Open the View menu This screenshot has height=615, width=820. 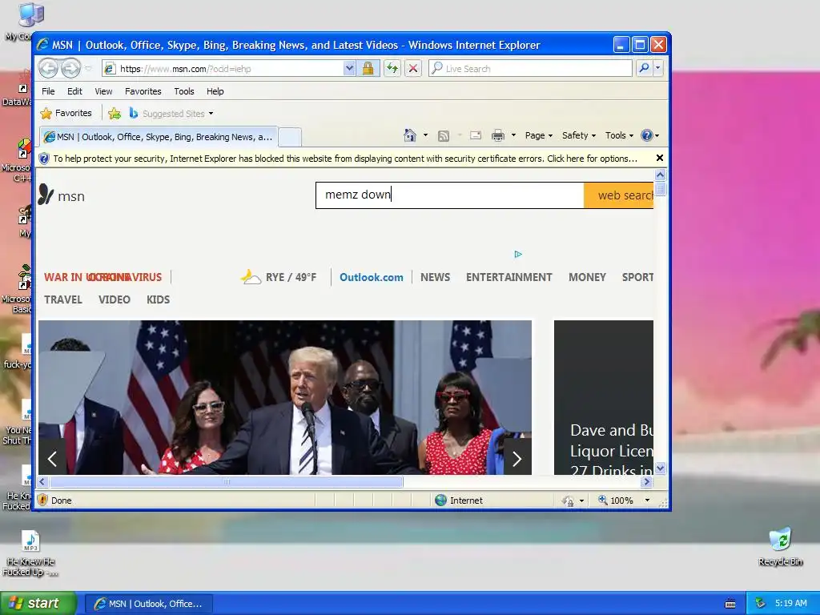click(103, 91)
